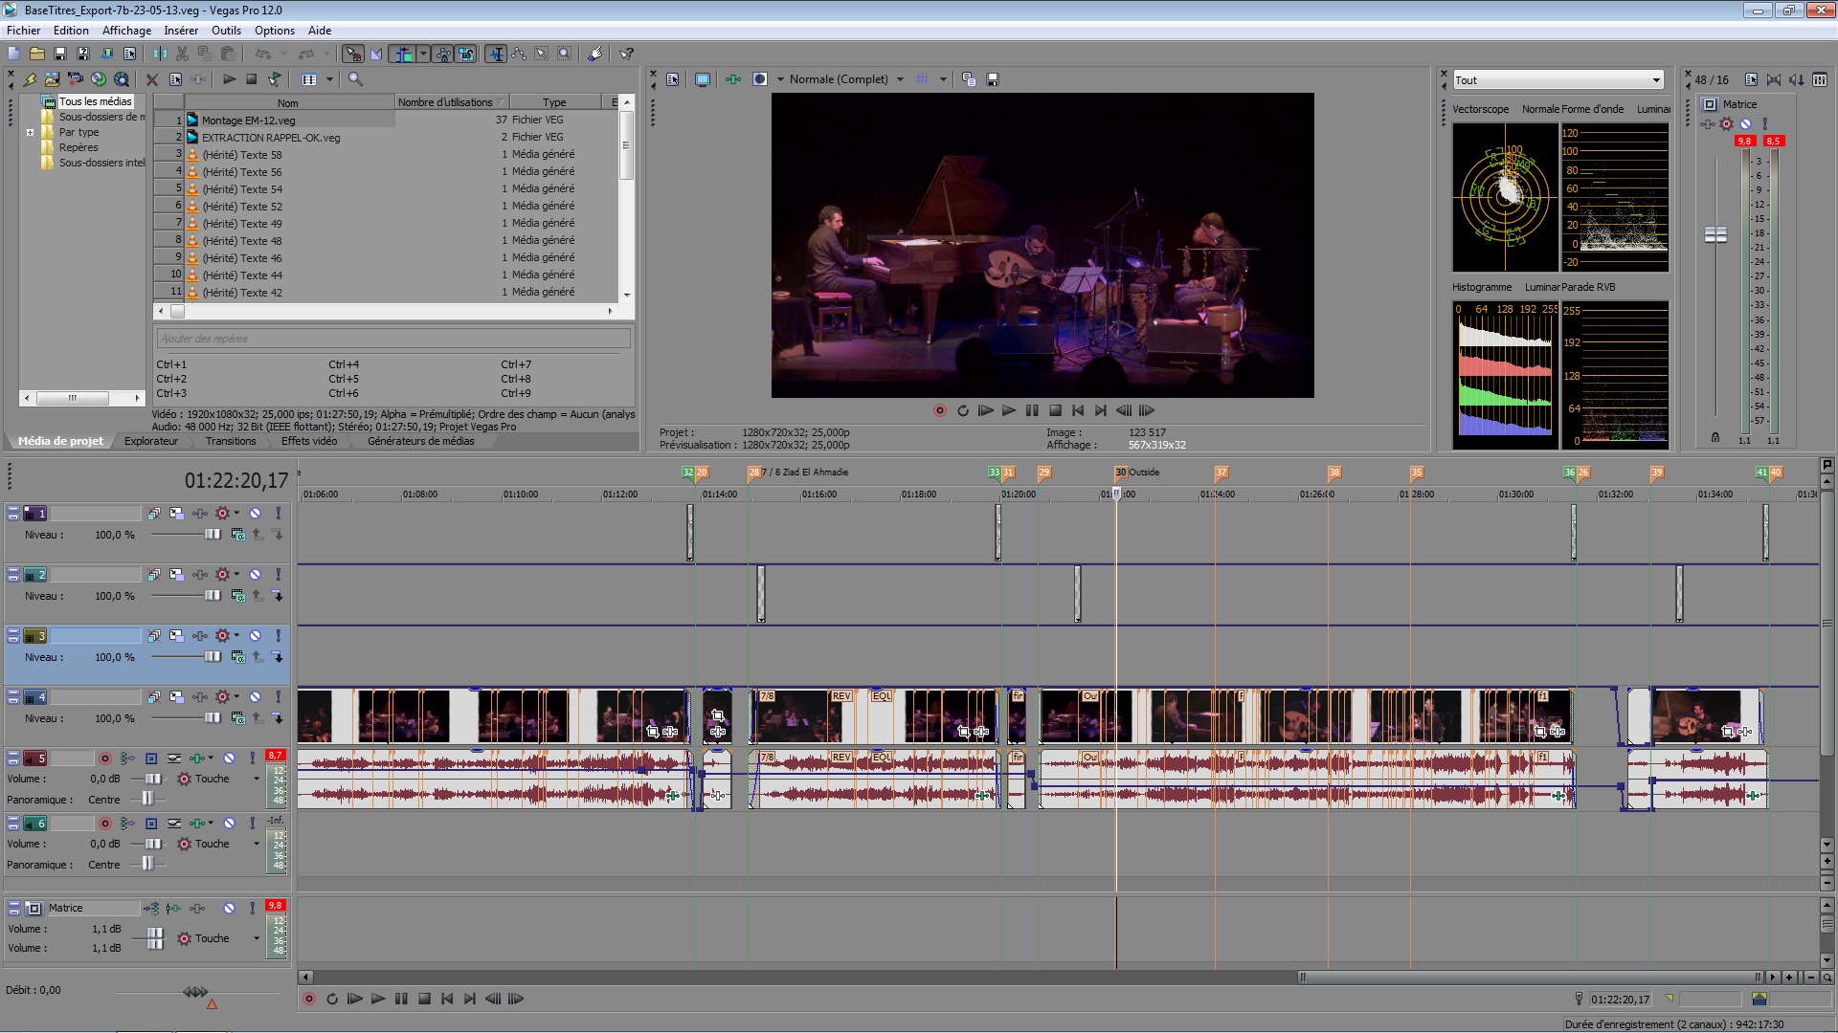Click the Make Compositing Child arrow on track 4

click(278, 718)
